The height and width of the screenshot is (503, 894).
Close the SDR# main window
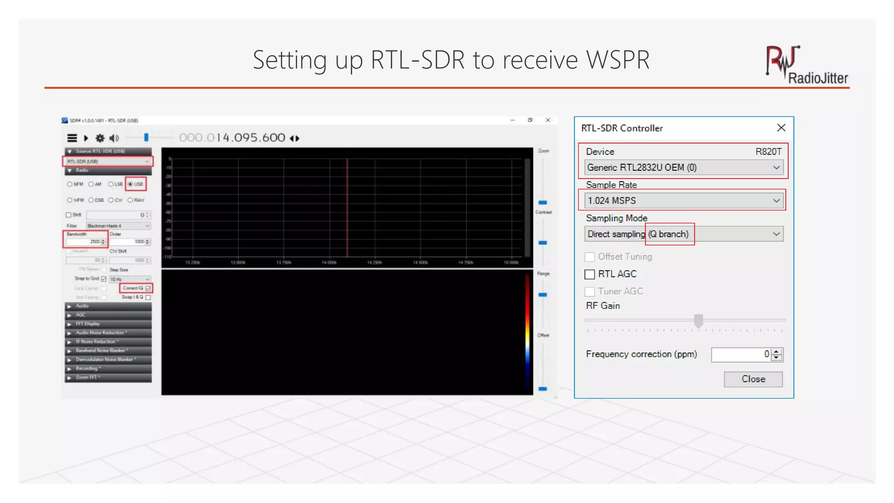pos(548,120)
